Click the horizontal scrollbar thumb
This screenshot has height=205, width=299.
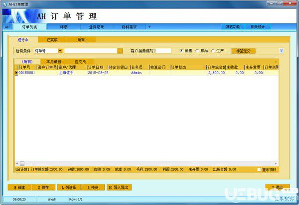pyautogui.click(x=22, y=164)
